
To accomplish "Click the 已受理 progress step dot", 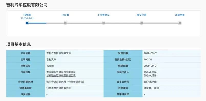I will [27, 23].
